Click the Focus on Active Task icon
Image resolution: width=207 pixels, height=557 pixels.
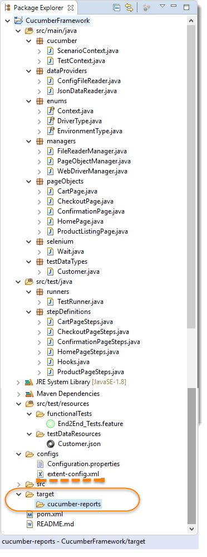(146, 7)
